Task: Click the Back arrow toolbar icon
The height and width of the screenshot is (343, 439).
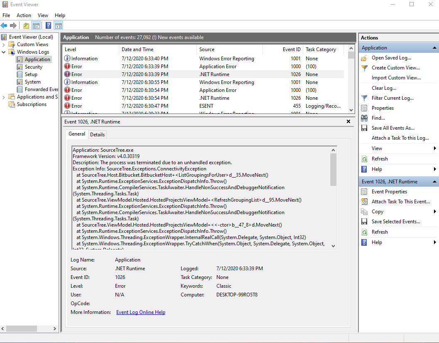Action: 4,25
